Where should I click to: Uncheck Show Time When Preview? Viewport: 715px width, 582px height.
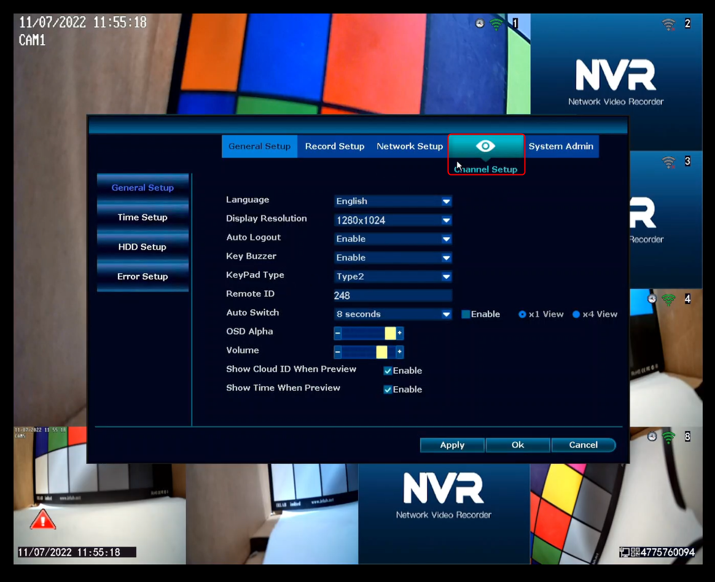tap(388, 389)
